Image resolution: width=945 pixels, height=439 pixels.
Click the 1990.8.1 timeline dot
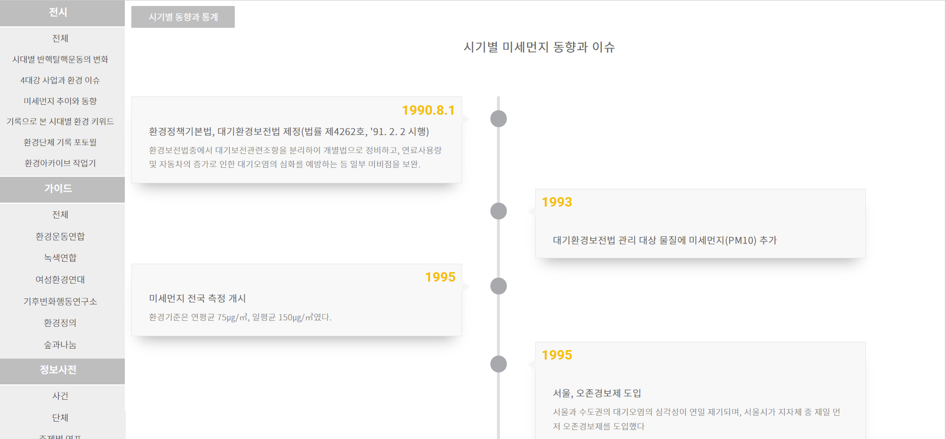click(498, 119)
